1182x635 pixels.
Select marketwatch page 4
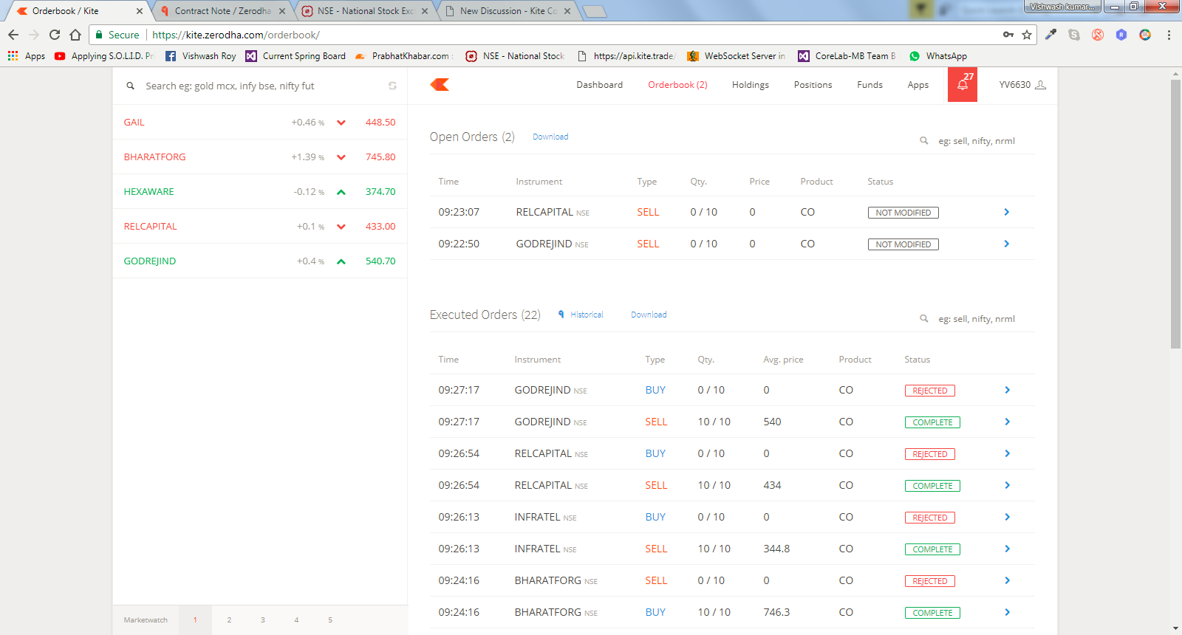[296, 620]
